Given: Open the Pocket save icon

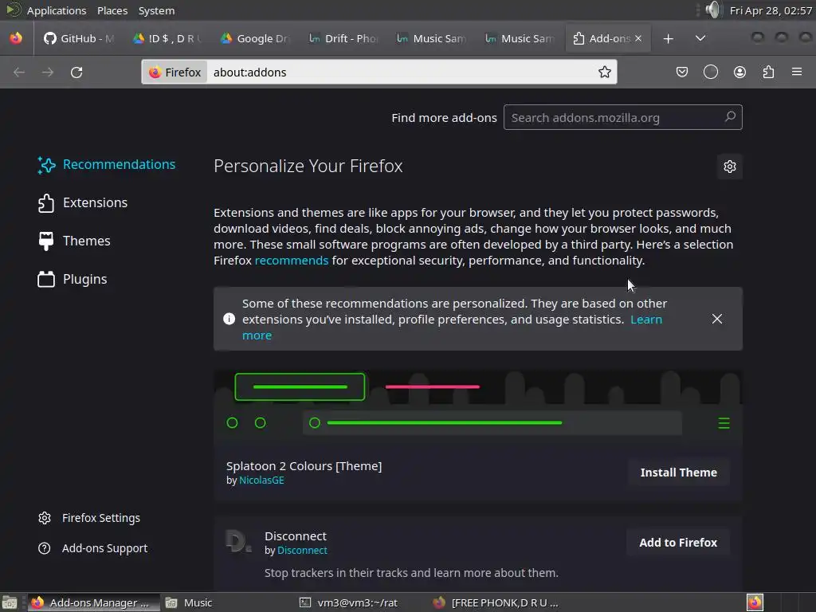Looking at the screenshot, I should pyautogui.click(x=682, y=72).
